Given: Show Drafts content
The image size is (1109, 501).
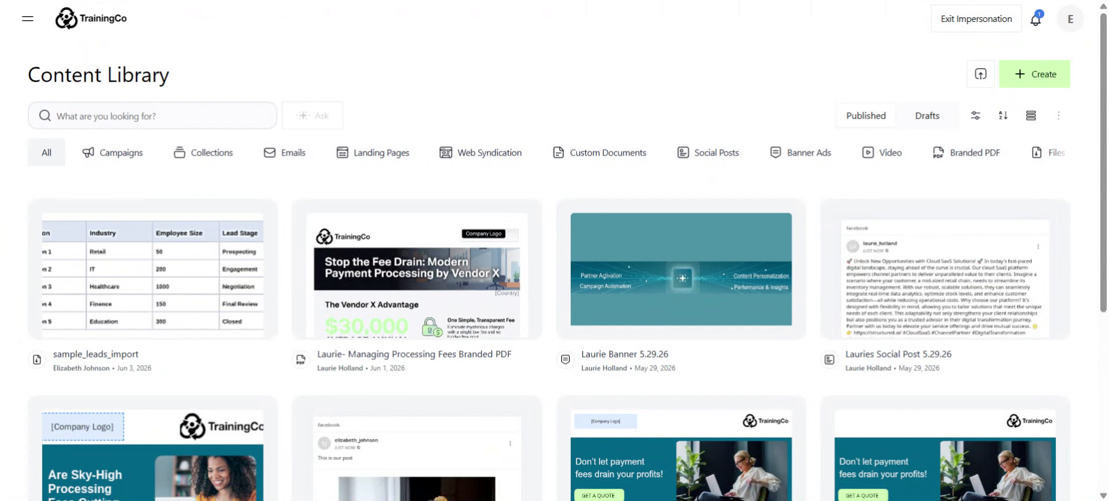Looking at the screenshot, I should click(927, 115).
